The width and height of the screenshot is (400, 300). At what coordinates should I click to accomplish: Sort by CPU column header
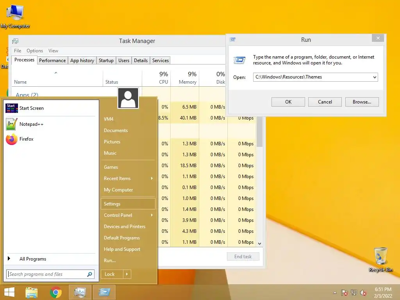156,78
